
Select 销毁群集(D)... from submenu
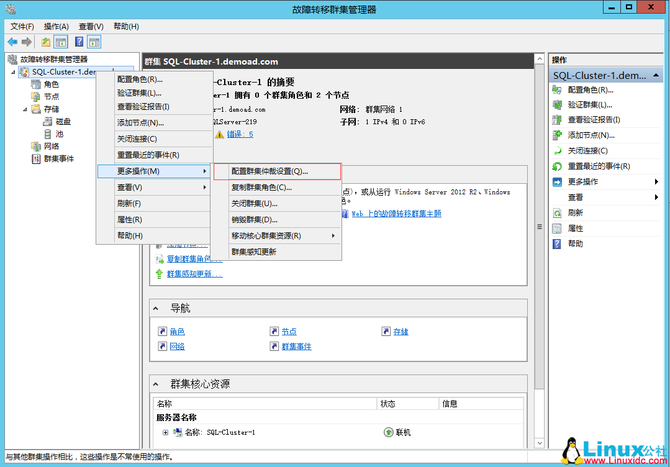[278, 220]
